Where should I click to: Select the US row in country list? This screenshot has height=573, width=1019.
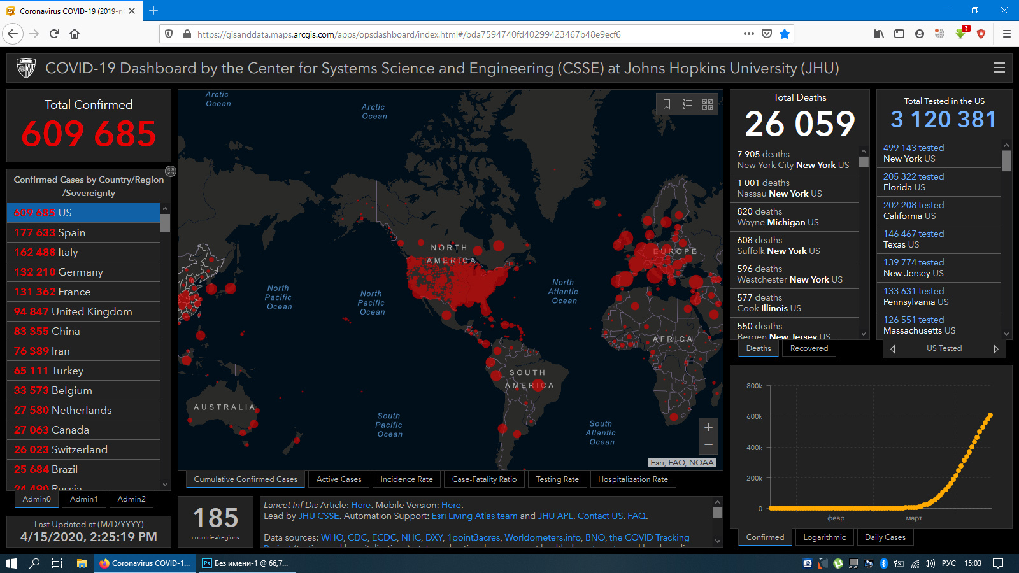(83, 213)
